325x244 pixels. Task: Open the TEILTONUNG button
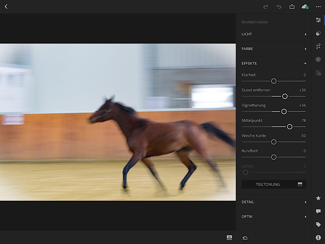point(274,184)
